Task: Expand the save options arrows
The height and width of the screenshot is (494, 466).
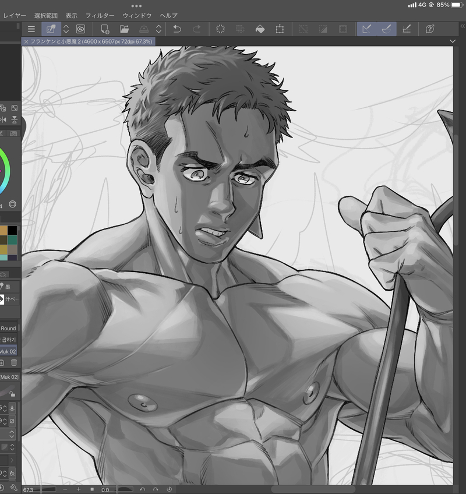Action: pos(158,29)
